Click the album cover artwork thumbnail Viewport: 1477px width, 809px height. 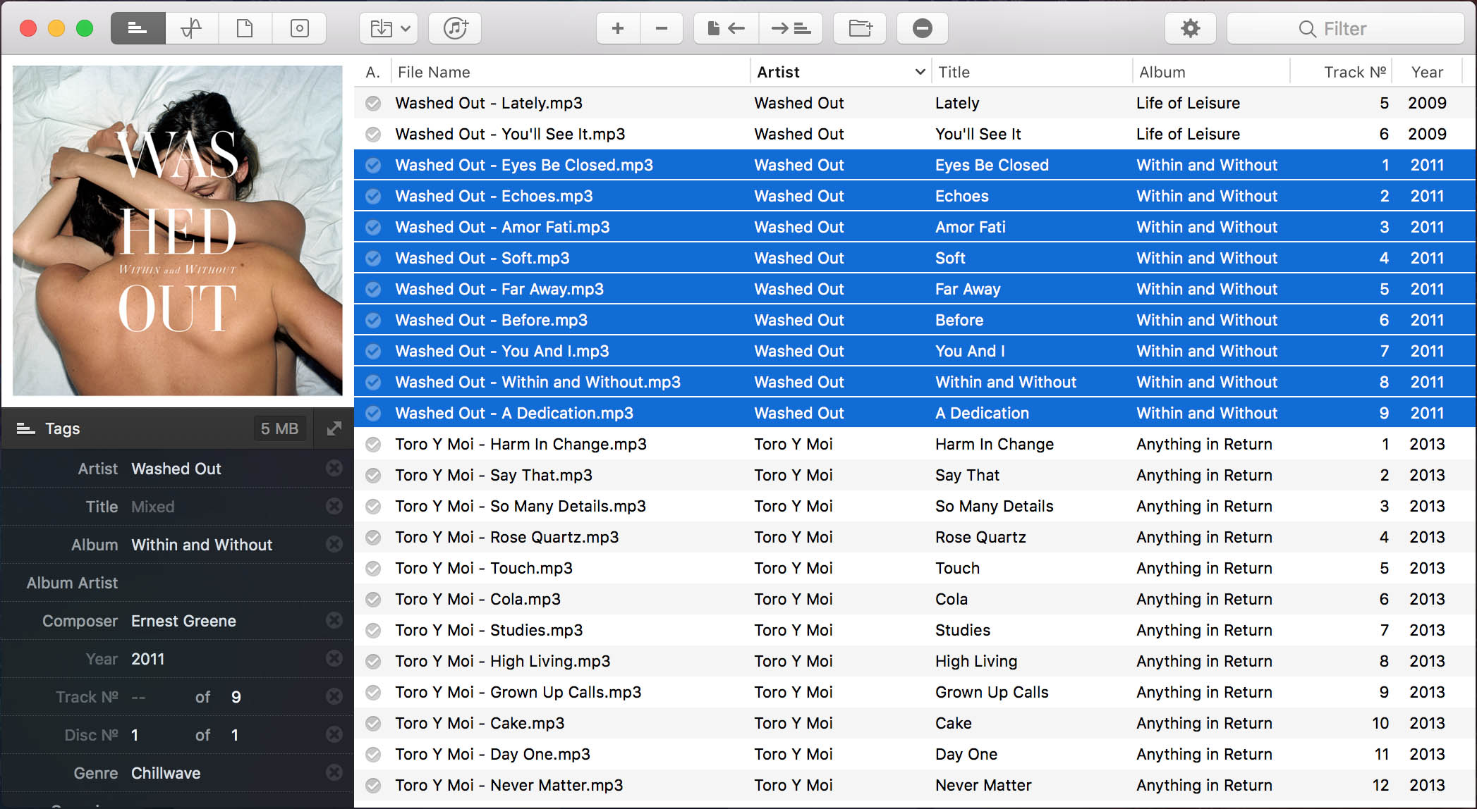coord(178,230)
